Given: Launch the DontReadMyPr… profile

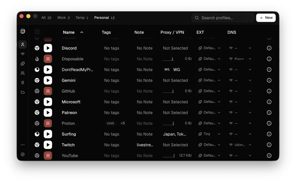Looking at the screenshot, I should (48, 70).
